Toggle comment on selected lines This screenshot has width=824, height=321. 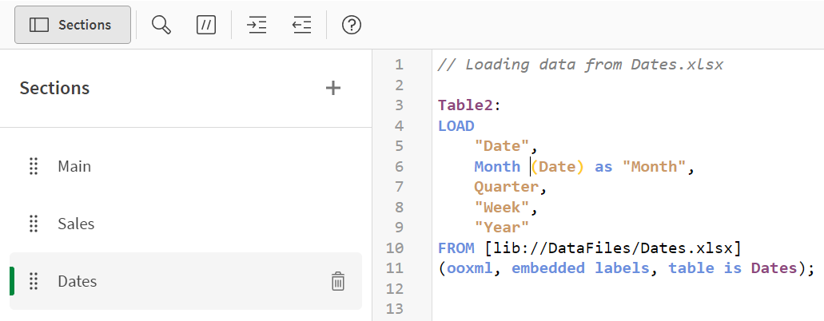(x=206, y=25)
